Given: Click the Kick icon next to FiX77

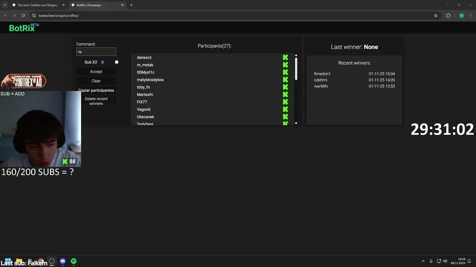Looking at the screenshot, I should (x=285, y=102).
